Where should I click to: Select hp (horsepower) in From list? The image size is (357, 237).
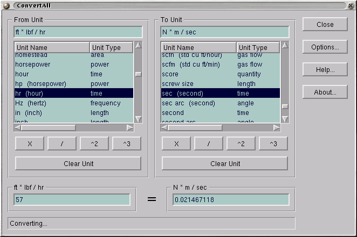pyautogui.click(x=74, y=84)
